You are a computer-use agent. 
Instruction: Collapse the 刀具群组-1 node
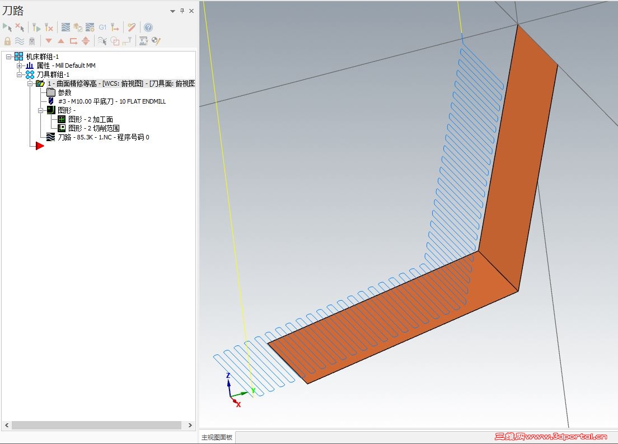pyautogui.click(x=19, y=74)
